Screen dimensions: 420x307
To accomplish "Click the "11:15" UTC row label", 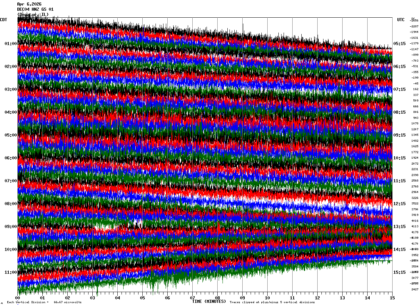I will (x=400, y=181).
